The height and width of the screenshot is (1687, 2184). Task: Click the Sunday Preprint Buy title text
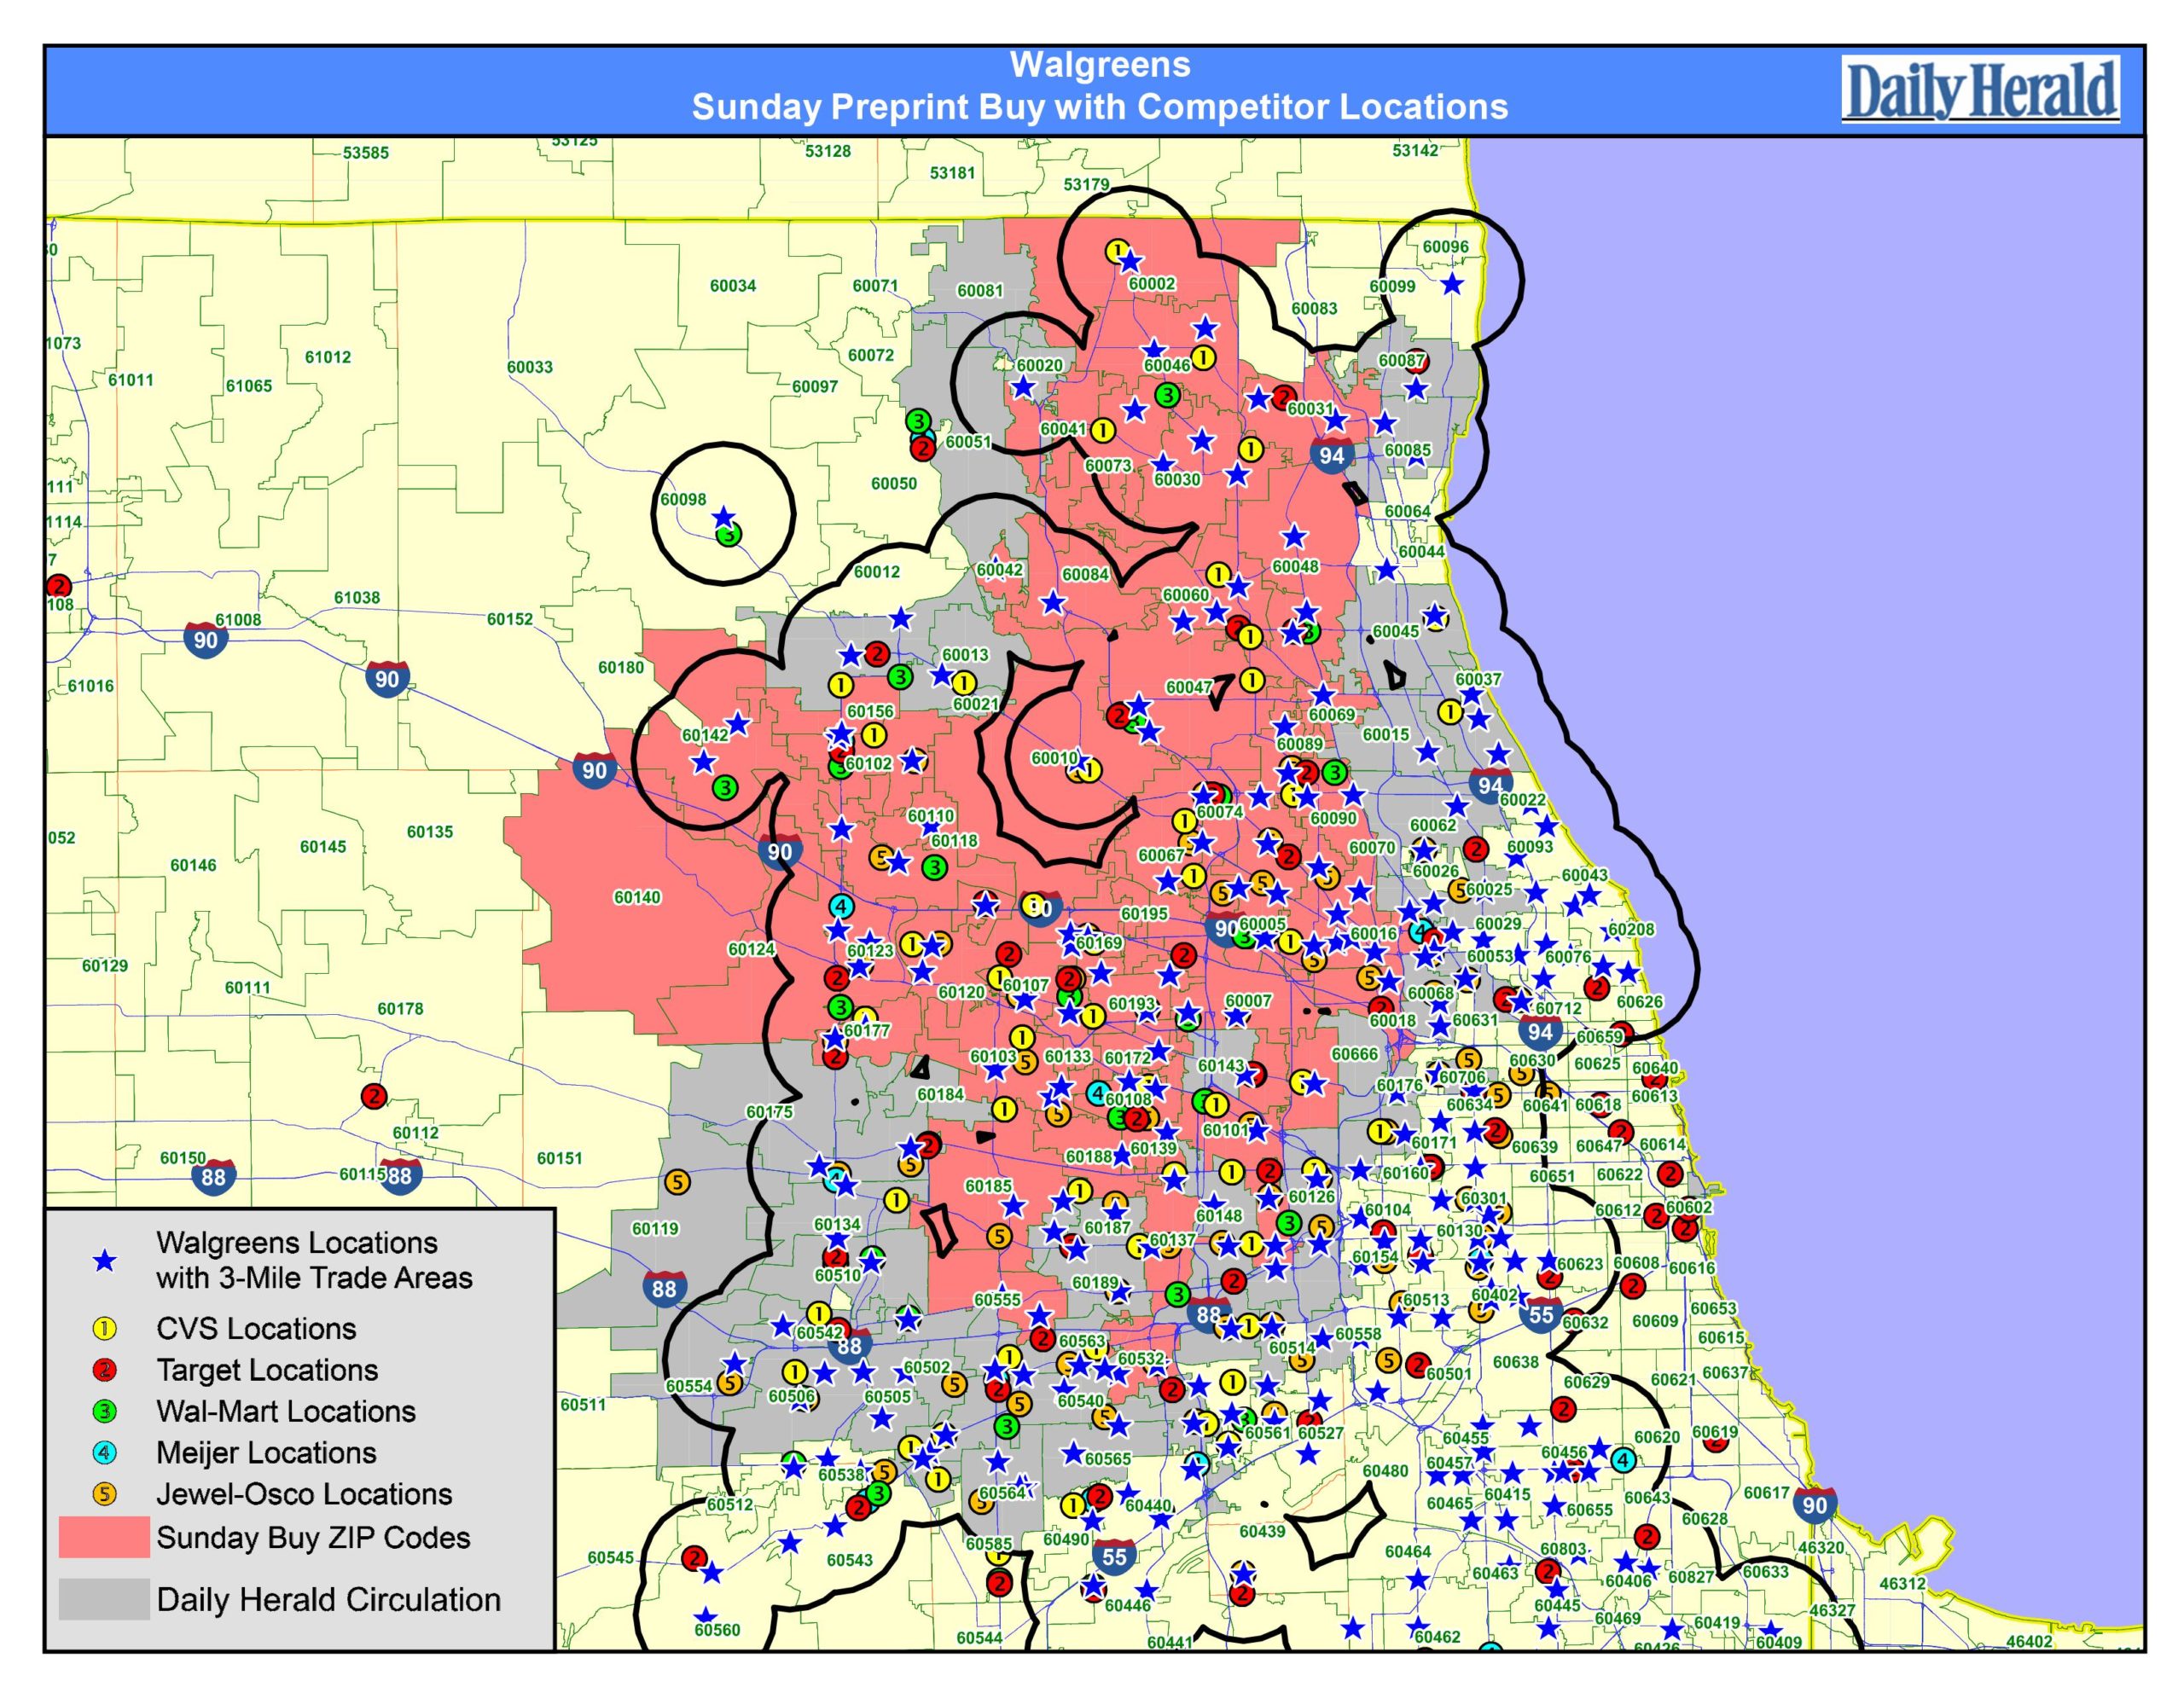pyautogui.click(x=1099, y=107)
